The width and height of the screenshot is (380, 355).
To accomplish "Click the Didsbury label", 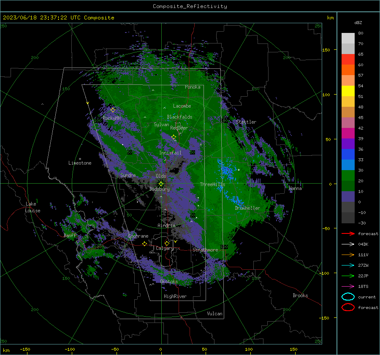I will [x=160, y=189].
